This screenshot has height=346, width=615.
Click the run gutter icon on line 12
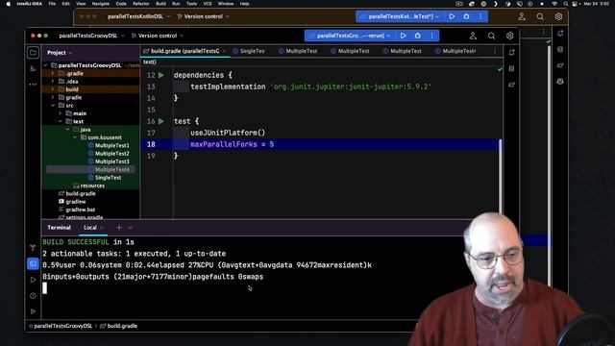click(x=161, y=75)
